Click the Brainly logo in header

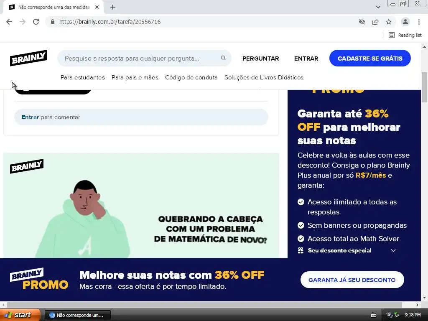28,58
